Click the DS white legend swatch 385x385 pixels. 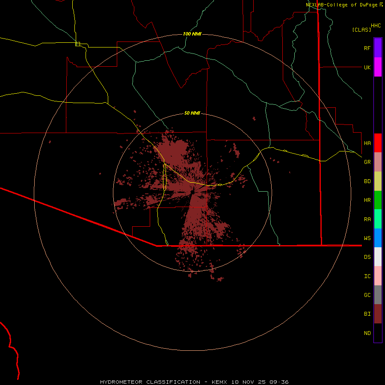tap(378, 257)
